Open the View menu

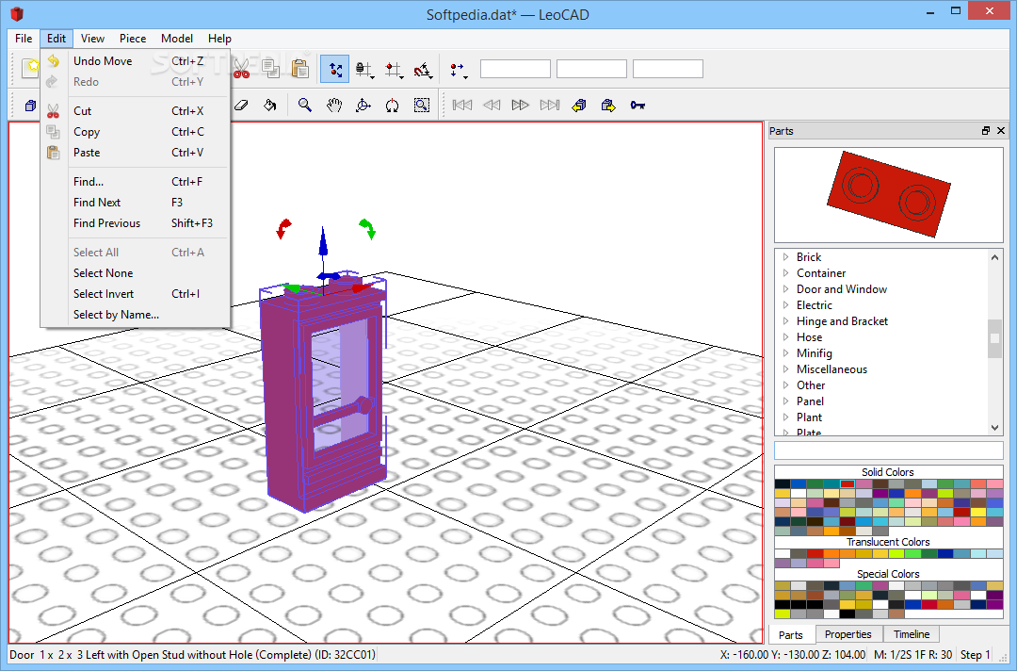pyautogui.click(x=92, y=39)
